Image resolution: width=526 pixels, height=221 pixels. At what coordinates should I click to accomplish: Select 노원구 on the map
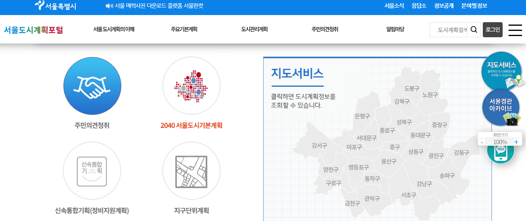pyautogui.click(x=430, y=95)
